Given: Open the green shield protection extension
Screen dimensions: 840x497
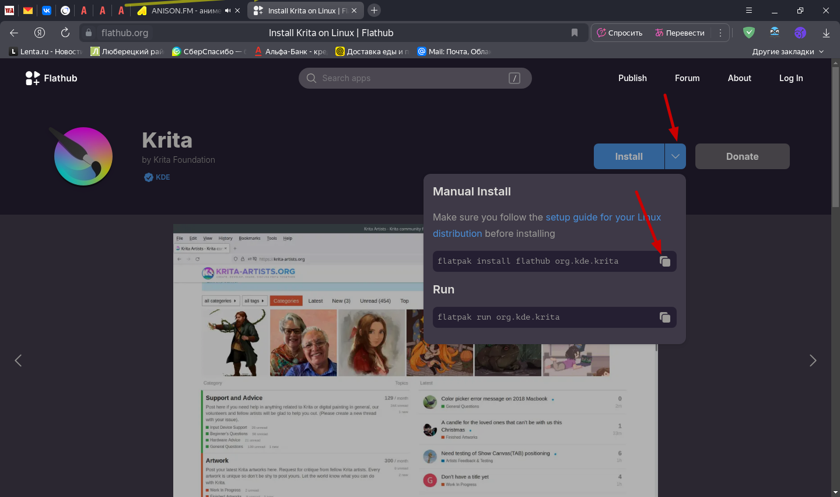Looking at the screenshot, I should coord(749,33).
